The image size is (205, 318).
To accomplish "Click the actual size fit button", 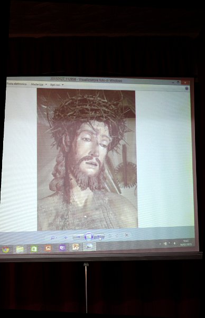I will point(66,237).
